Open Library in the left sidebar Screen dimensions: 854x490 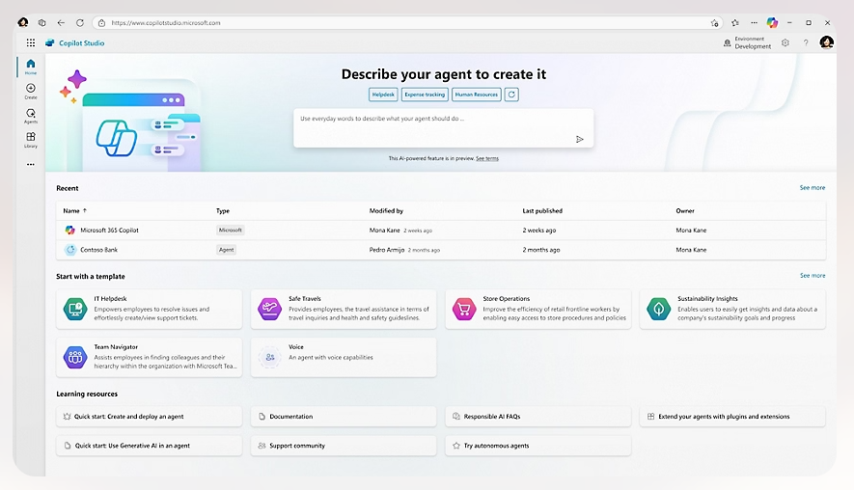[x=31, y=140]
